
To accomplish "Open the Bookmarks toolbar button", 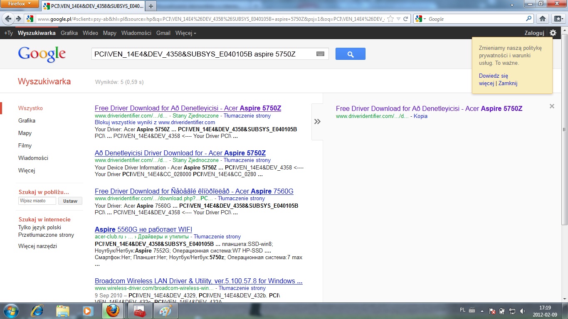I will pos(558,19).
